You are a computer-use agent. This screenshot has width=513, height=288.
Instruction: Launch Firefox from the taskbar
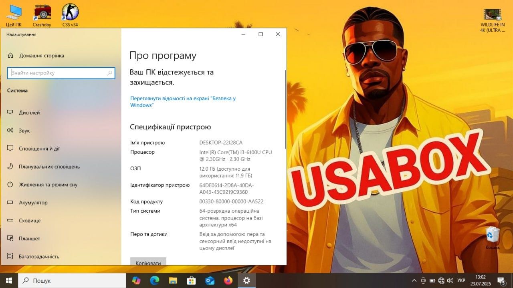coord(228,280)
